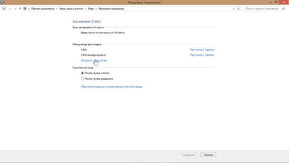Expand chevron after Панель управления breadcrumb

tap(57, 9)
